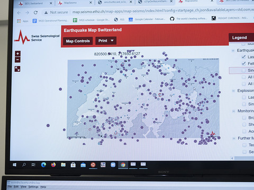Open the INSIGHT CHRONOS bookmark
Viewport: 254px width, 190px height.
point(230,18)
